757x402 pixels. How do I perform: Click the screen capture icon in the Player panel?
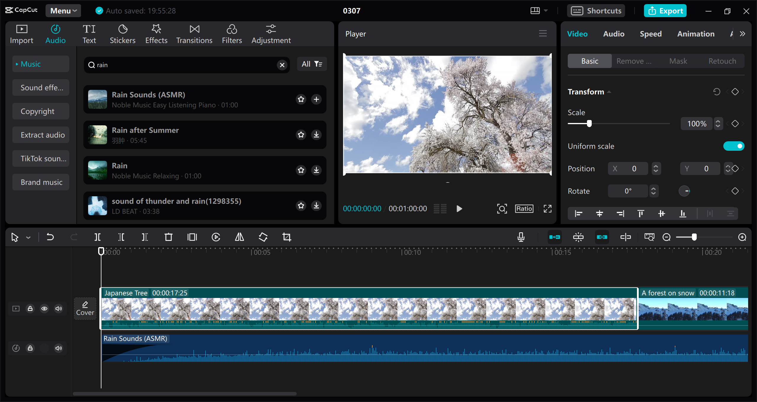point(502,208)
